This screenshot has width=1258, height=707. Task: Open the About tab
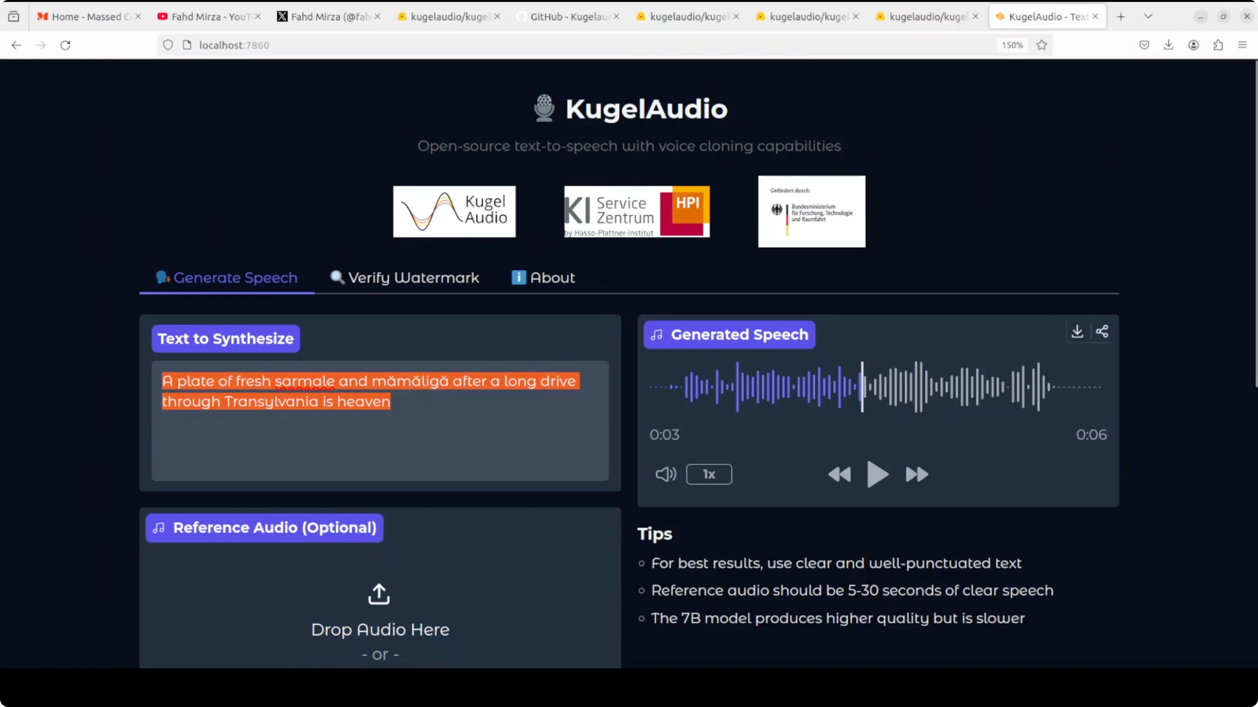coord(543,278)
